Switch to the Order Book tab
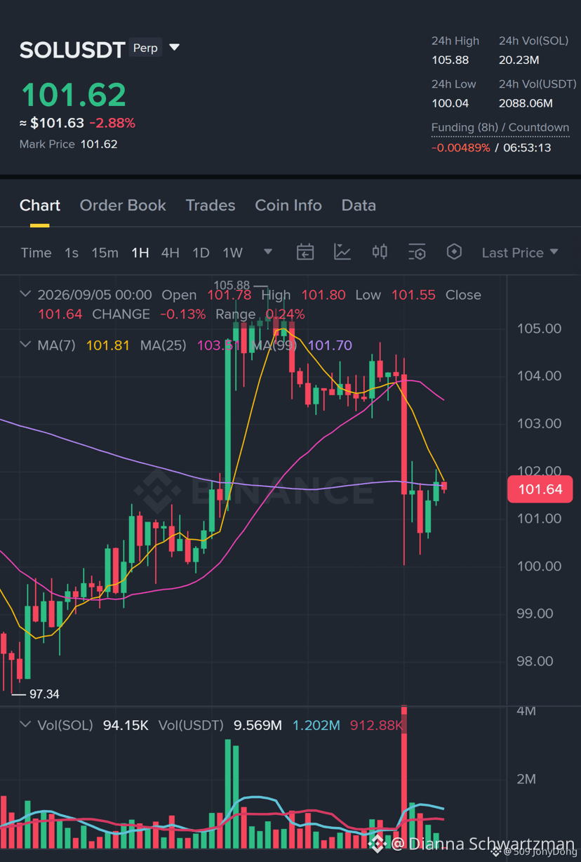 (123, 205)
